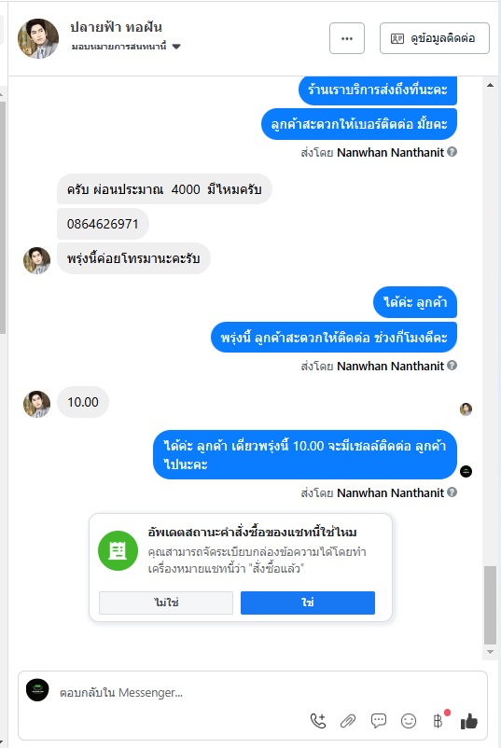Click the customer name ปลายฟ้า ทอฝัน

pyautogui.click(x=117, y=27)
